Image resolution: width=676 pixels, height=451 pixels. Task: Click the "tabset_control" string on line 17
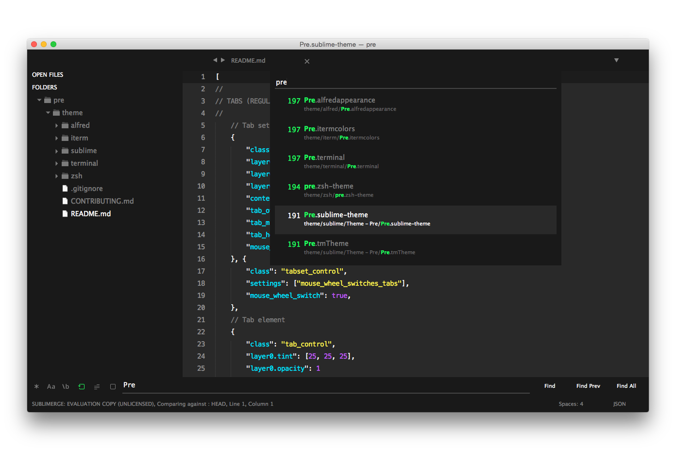[x=312, y=271]
